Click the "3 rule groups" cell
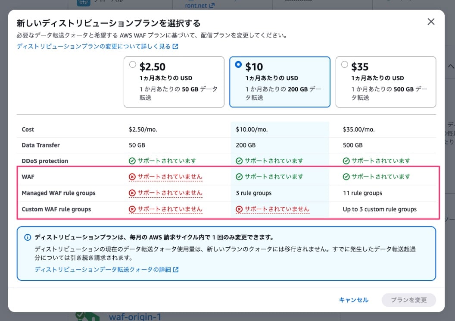This screenshot has width=455, height=321. pyautogui.click(x=254, y=193)
